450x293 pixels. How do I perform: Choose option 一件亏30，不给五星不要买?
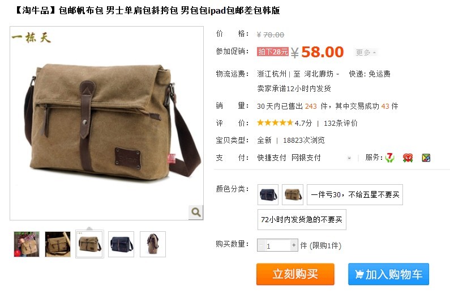pyautogui.click(x=355, y=194)
